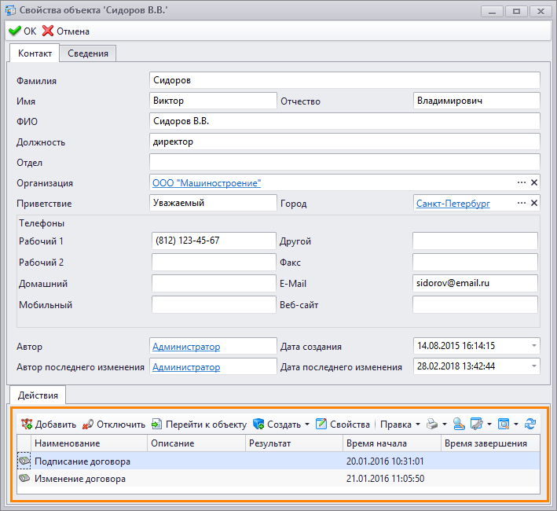
Task: Click the table settings wrench icon
Action: click(477, 424)
